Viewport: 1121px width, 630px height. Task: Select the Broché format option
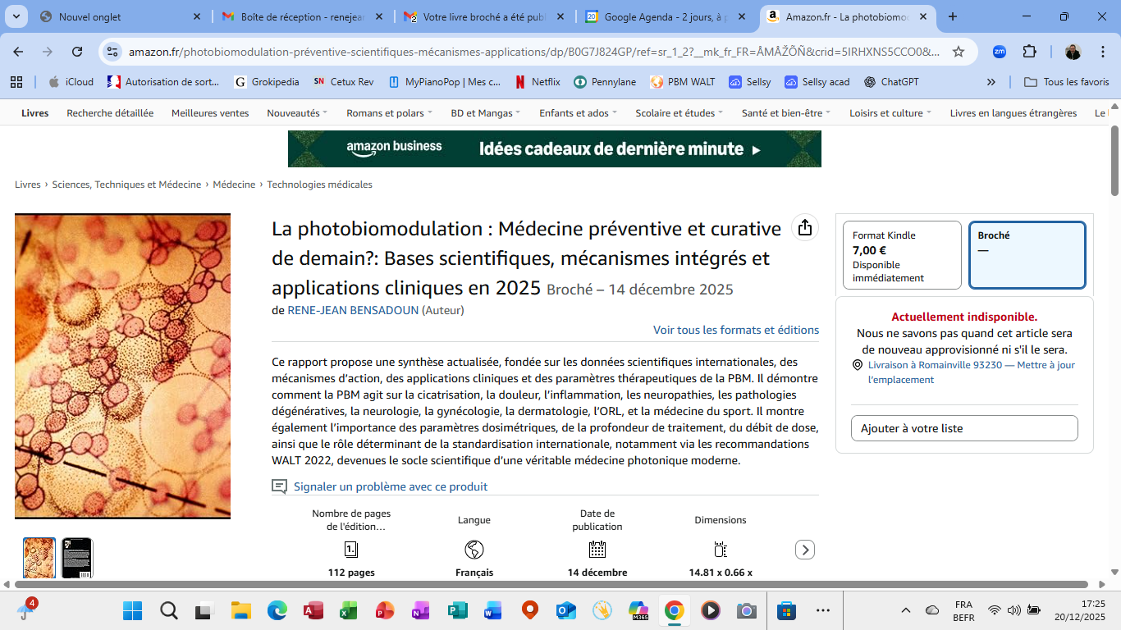[x=1027, y=255]
